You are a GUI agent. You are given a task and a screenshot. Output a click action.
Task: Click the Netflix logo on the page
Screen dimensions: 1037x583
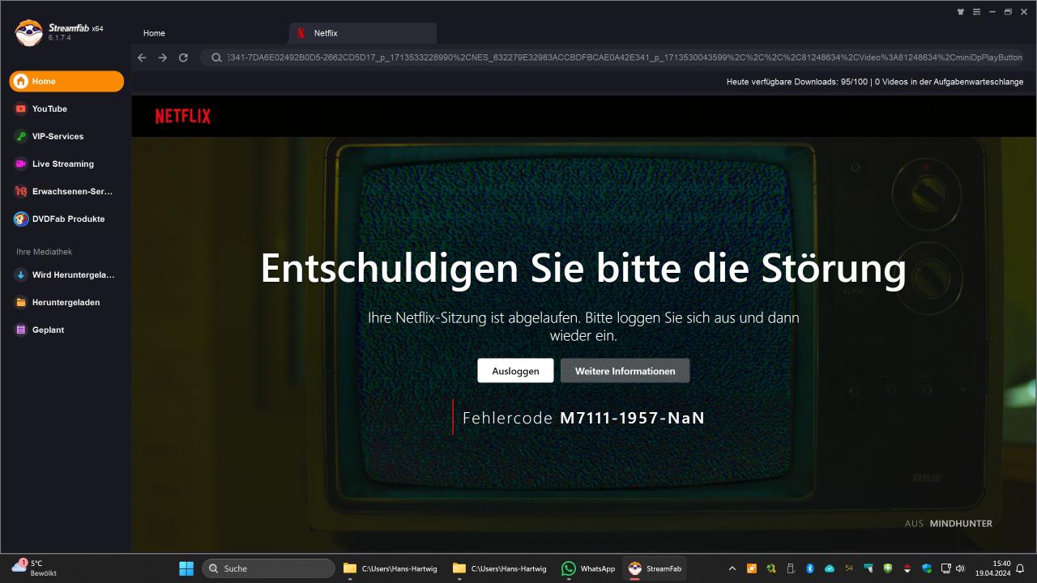tap(183, 117)
